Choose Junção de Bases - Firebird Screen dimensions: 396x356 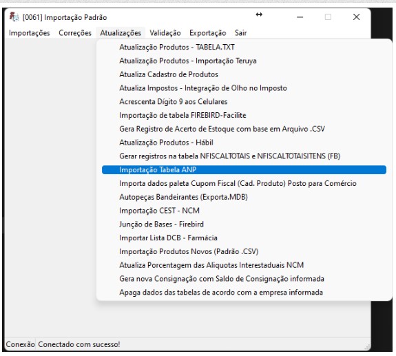point(244,224)
